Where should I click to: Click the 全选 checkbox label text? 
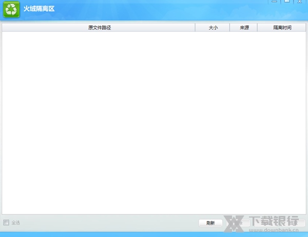[16, 223]
